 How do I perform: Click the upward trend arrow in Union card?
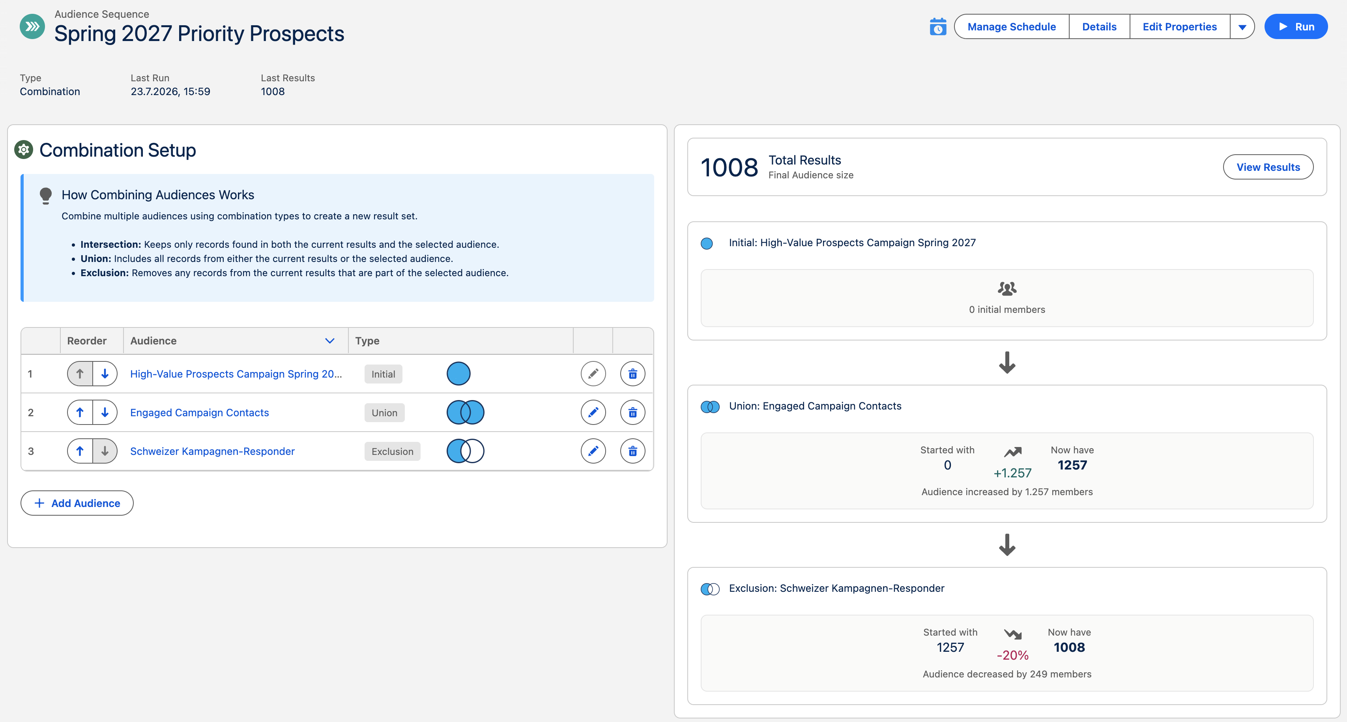[1013, 452]
